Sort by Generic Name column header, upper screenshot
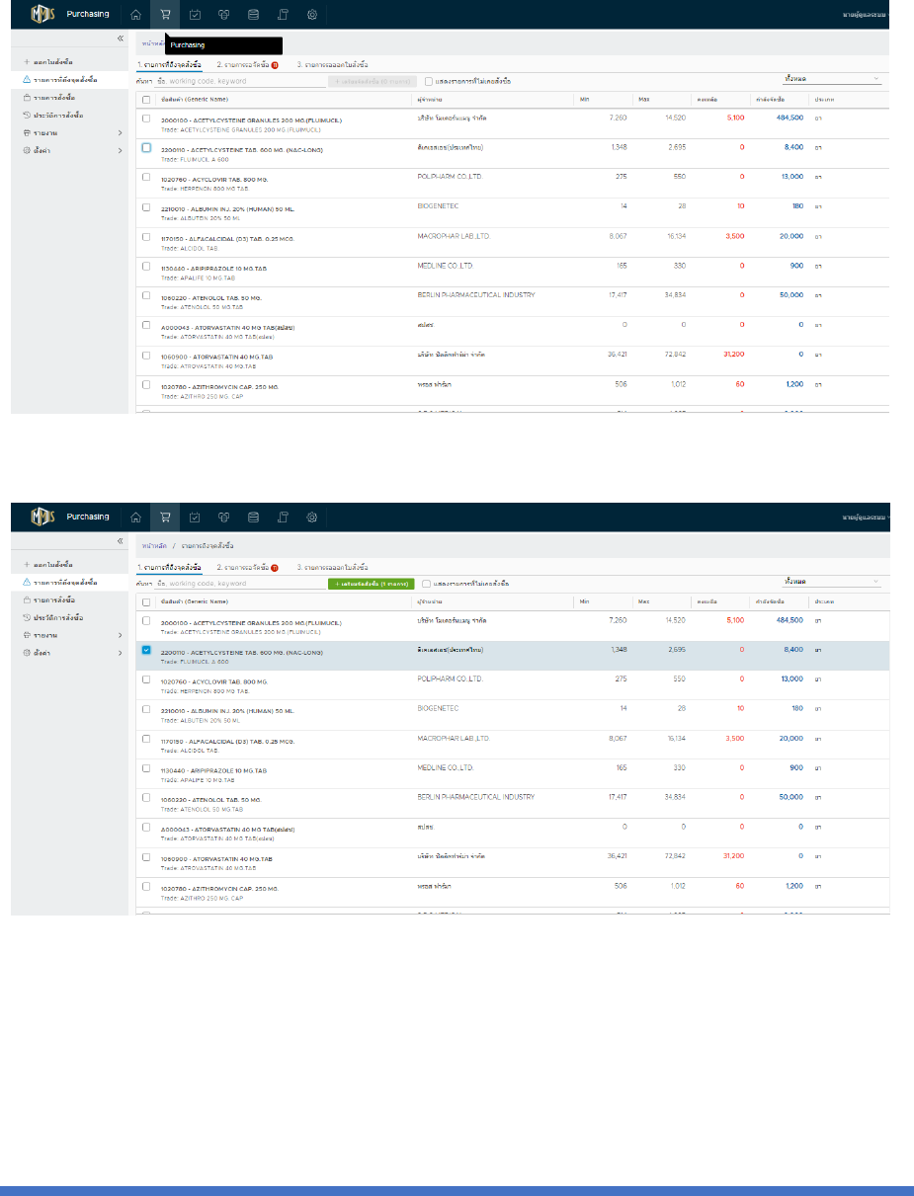 point(194,99)
